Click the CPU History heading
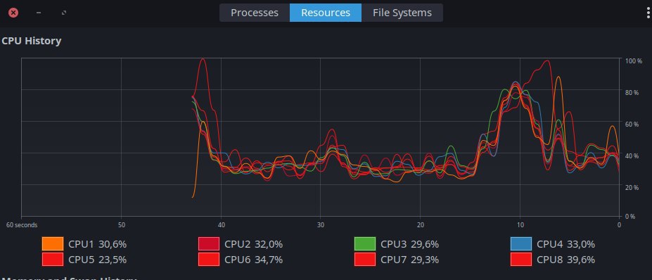The width and height of the screenshot is (652, 280). [32, 41]
